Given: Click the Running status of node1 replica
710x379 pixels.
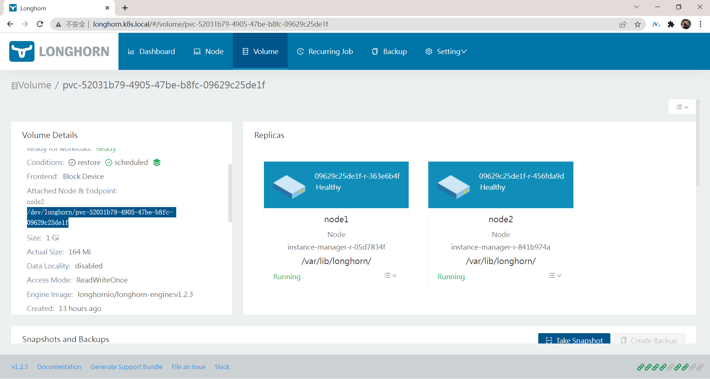Looking at the screenshot, I should coord(287,277).
